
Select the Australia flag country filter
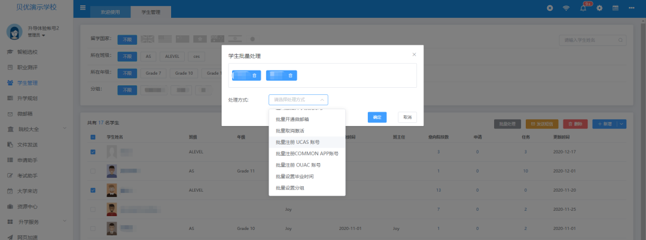point(218,39)
